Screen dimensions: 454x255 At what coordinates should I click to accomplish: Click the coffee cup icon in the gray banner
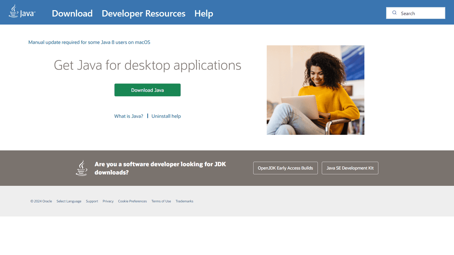tap(81, 168)
